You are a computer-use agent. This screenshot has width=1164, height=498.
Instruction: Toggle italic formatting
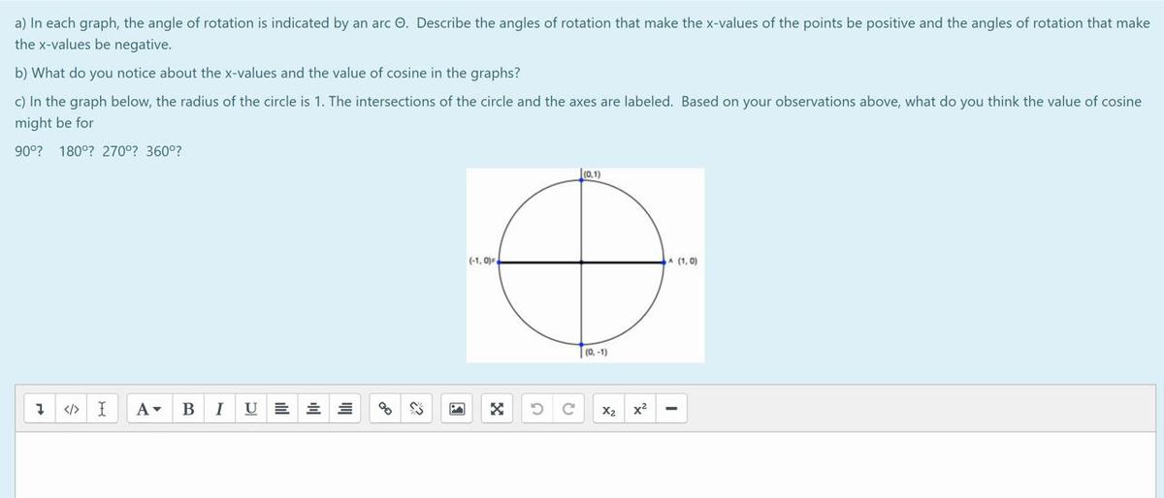click(x=218, y=410)
